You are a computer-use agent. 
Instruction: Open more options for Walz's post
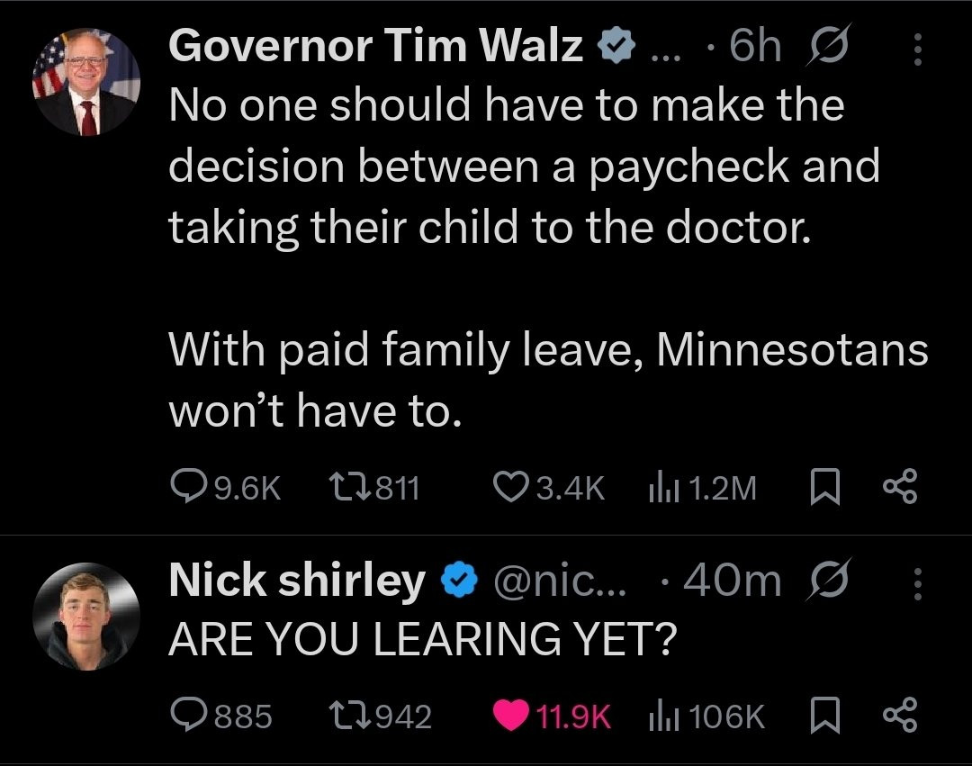point(918,49)
